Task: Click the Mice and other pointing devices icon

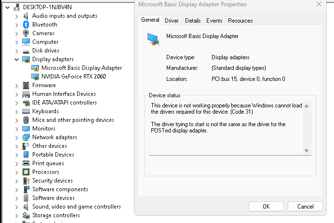Action: (26, 120)
